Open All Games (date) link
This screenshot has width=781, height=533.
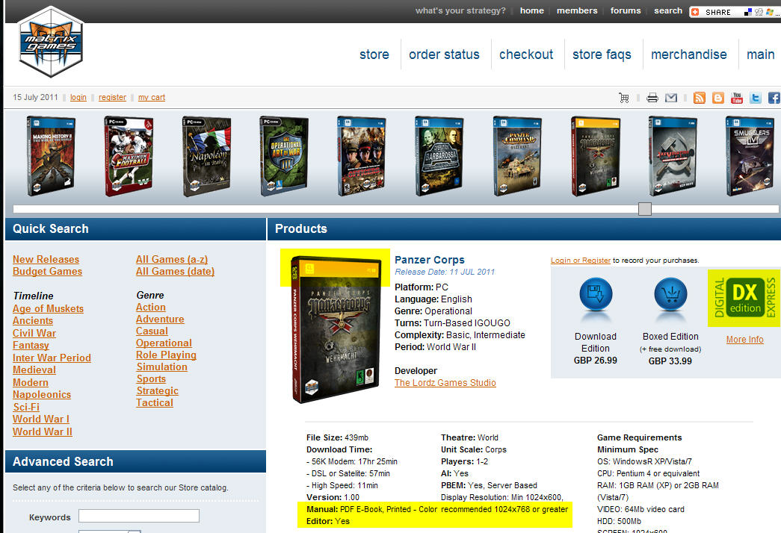(x=176, y=271)
